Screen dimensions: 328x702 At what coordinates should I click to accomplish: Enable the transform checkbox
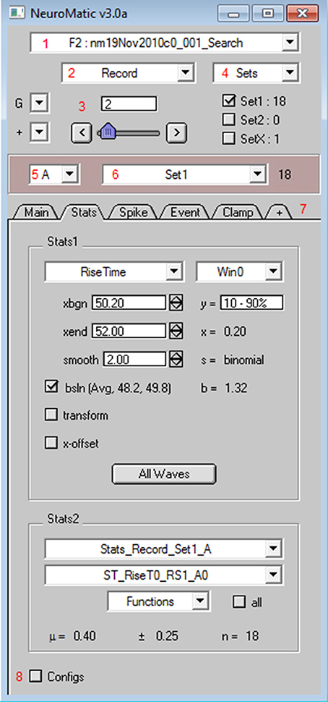pos(51,415)
